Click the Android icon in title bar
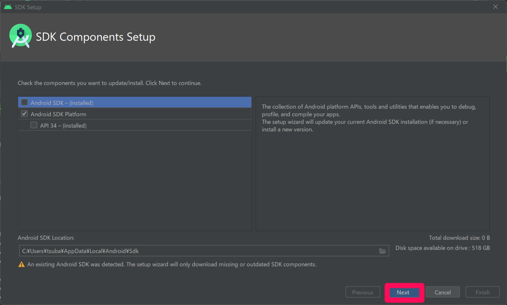Viewport: 507px width, 305px height. 8,7
